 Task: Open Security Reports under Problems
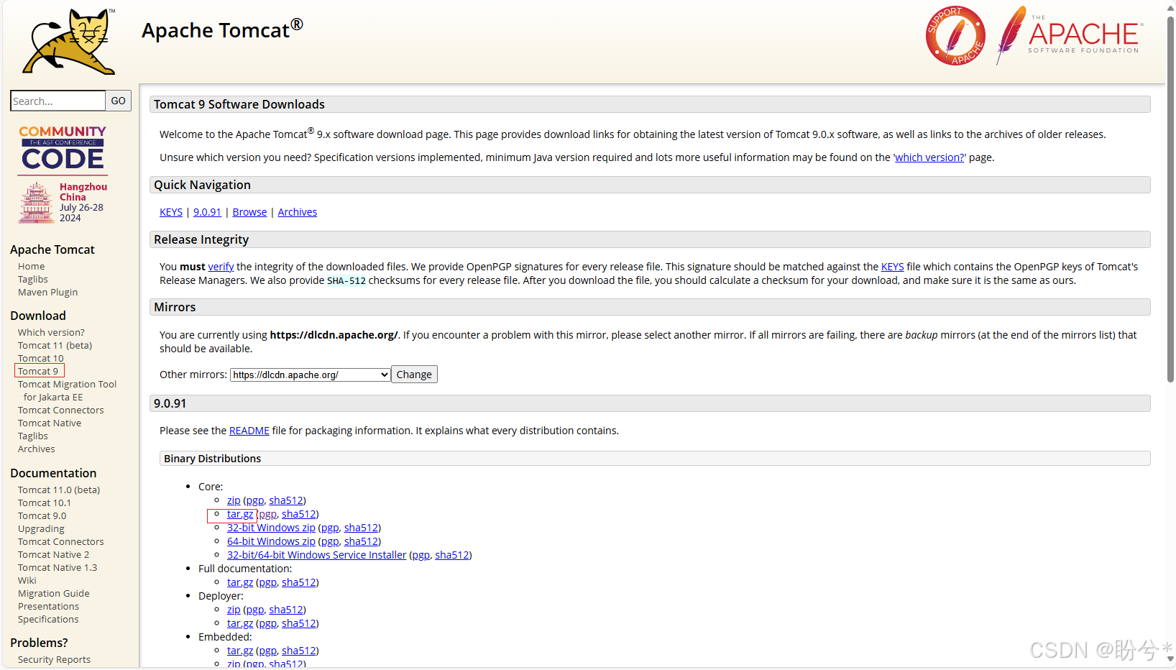[54, 659]
